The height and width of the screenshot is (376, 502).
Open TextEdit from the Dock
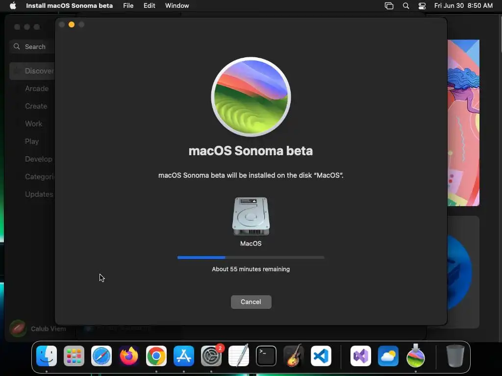239,356
